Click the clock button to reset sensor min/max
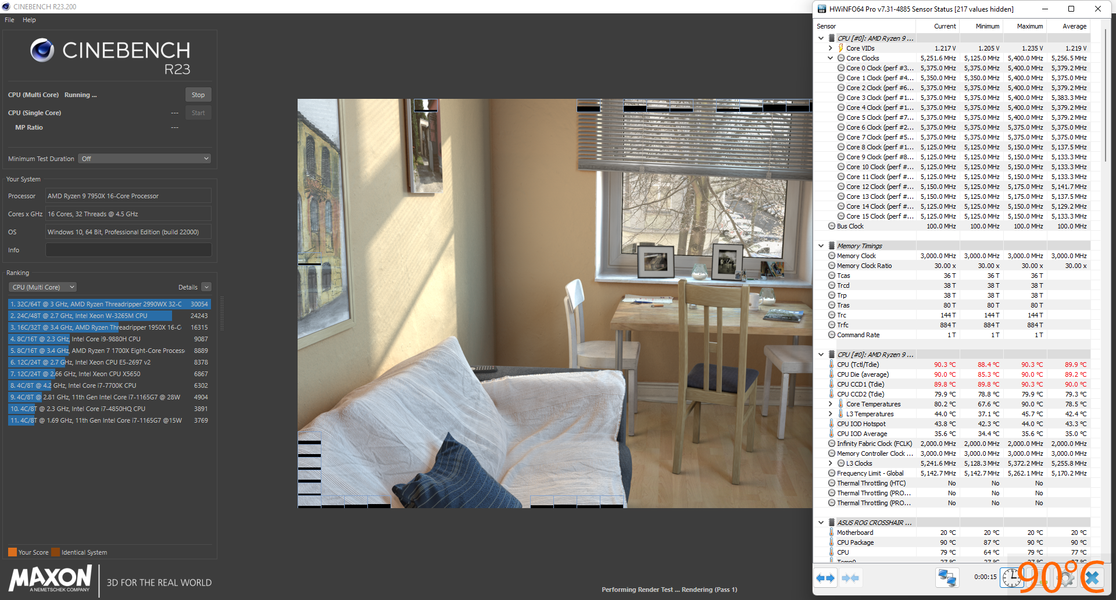1116x600 pixels. (1012, 577)
